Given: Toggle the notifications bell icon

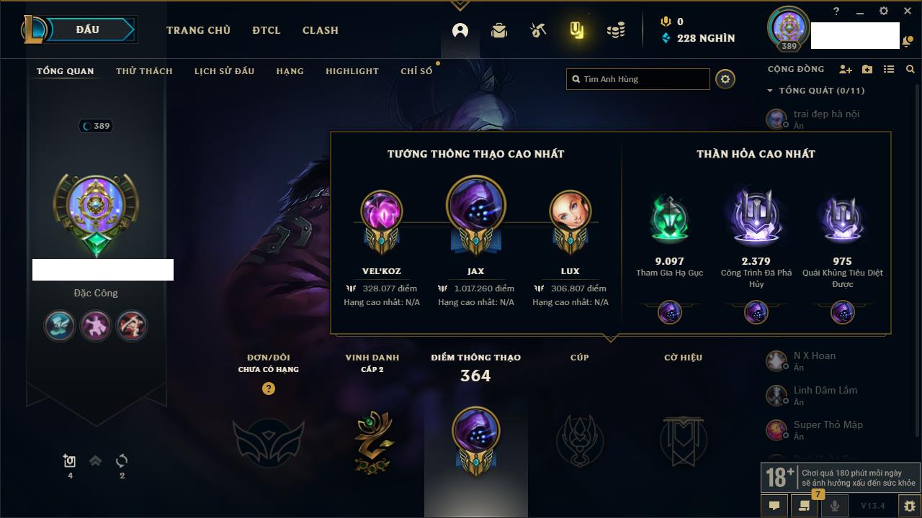Looking at the screenshot, I should [907, 42].
